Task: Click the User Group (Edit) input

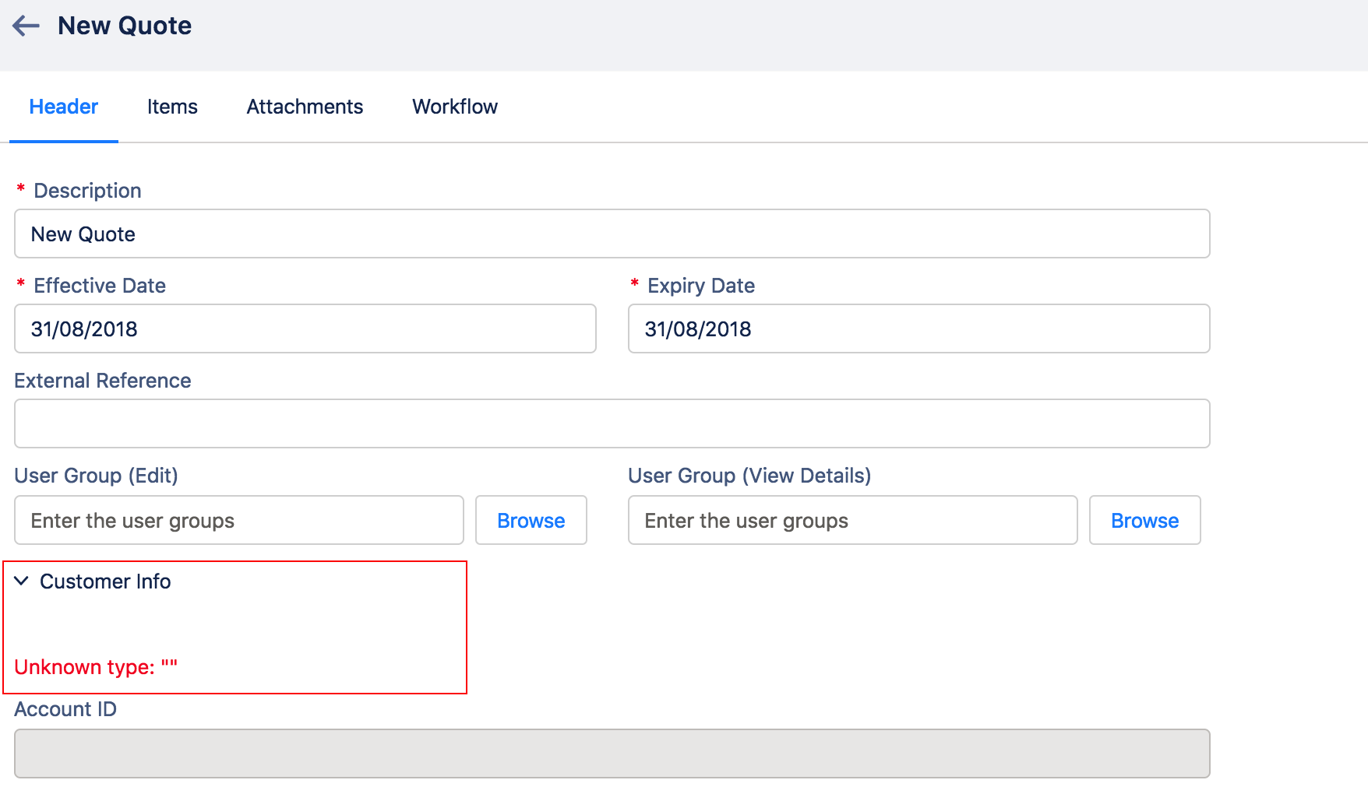Action: (238, 520)
